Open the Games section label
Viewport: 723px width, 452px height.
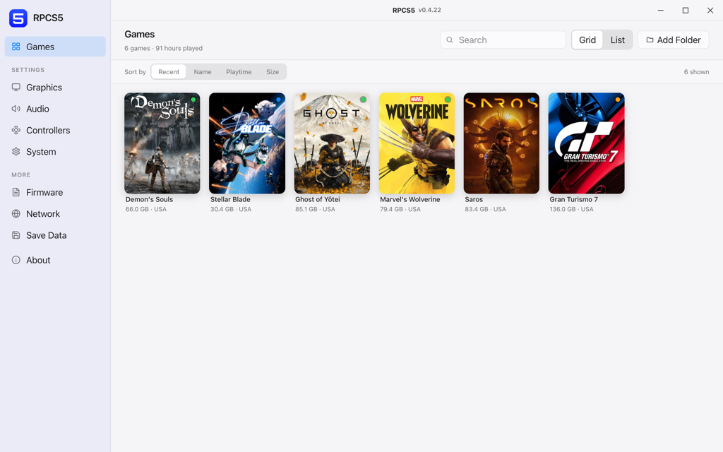40,47
